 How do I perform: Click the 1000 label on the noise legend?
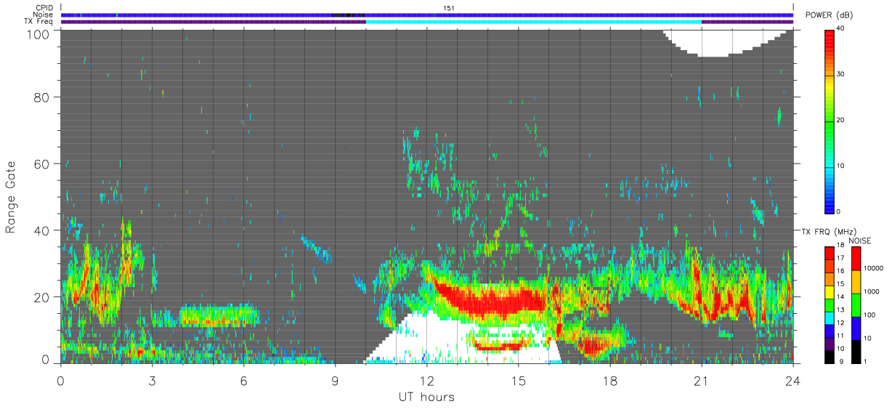click(x=872, y=291)
